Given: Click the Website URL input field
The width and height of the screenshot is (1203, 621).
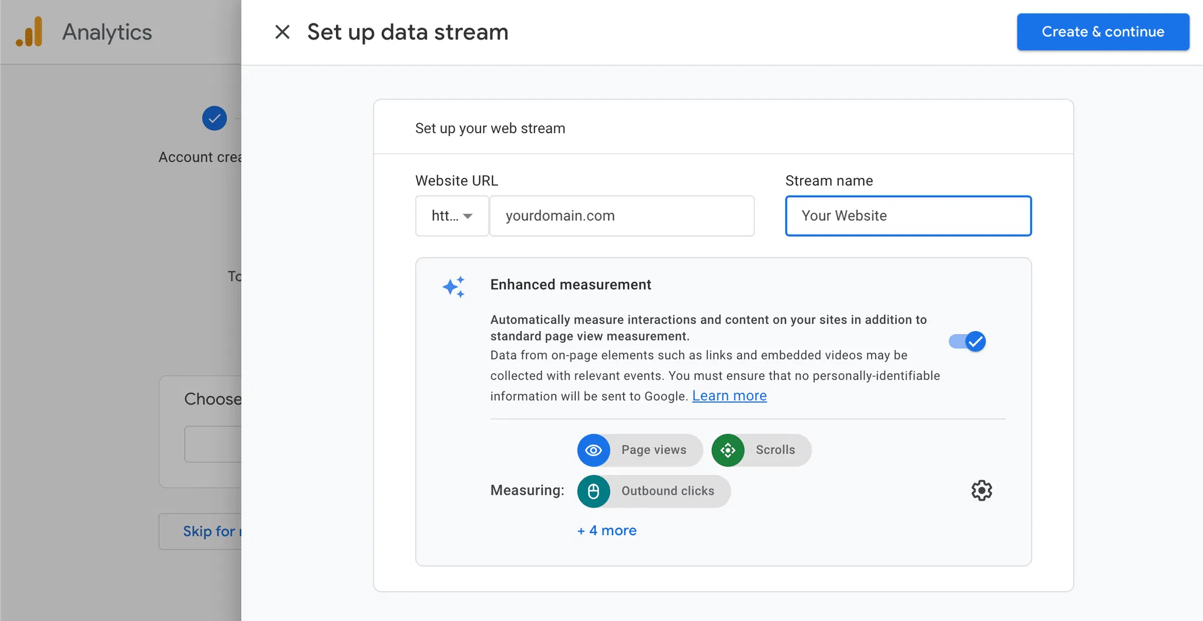Looking at the screenshot, I should (x=621, y=216).
